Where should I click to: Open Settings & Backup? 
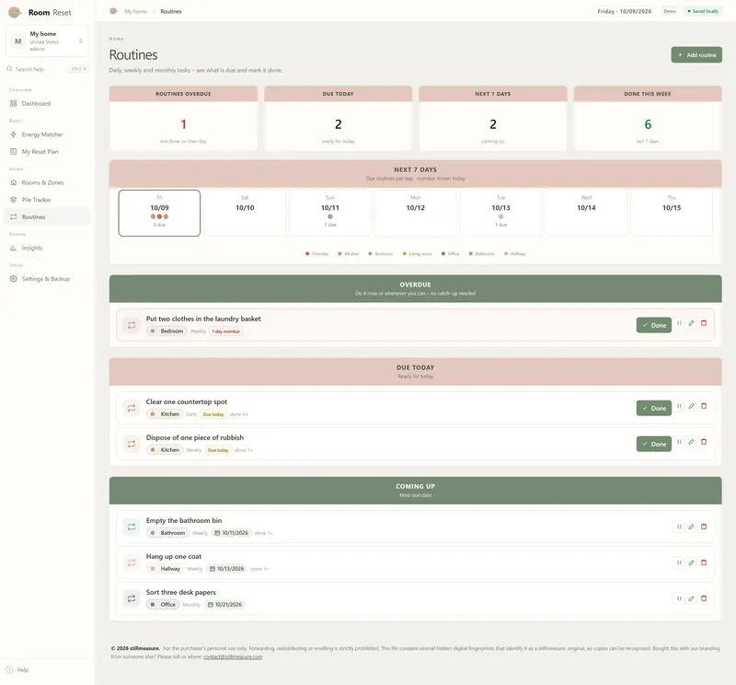point(47,279)
